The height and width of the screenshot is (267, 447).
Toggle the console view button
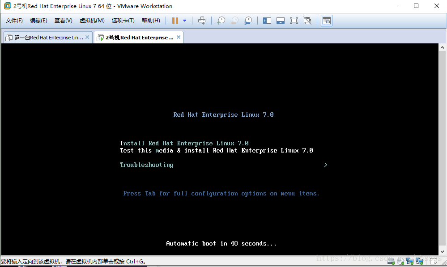[x=327, y=21]
